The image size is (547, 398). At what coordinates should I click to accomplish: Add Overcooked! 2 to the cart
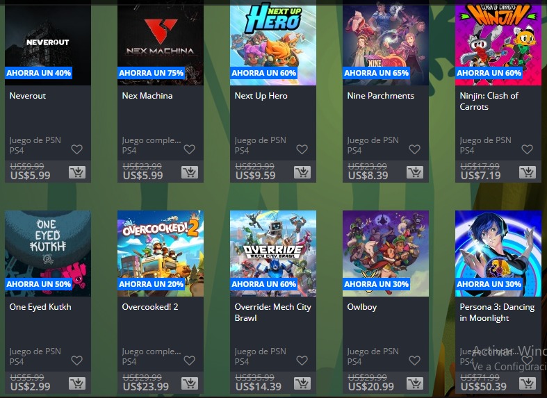(190, 383)
